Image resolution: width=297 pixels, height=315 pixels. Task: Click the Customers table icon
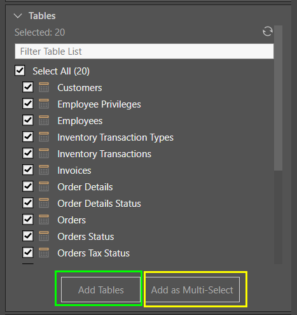(x=44, y=87)
